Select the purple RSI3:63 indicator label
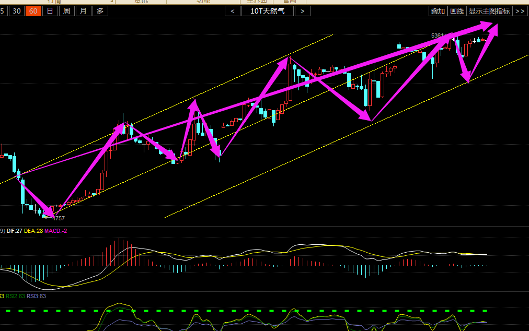 tap(37, 297)
